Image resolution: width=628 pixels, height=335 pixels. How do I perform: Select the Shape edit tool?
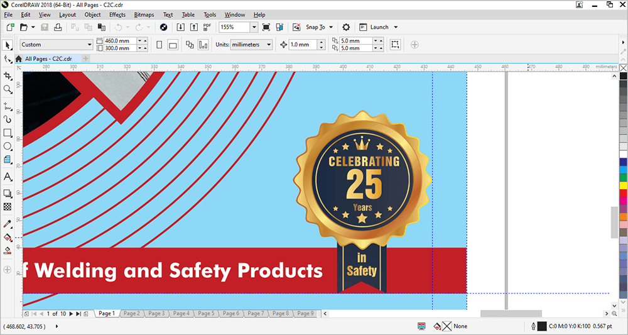tap(7, 59)
